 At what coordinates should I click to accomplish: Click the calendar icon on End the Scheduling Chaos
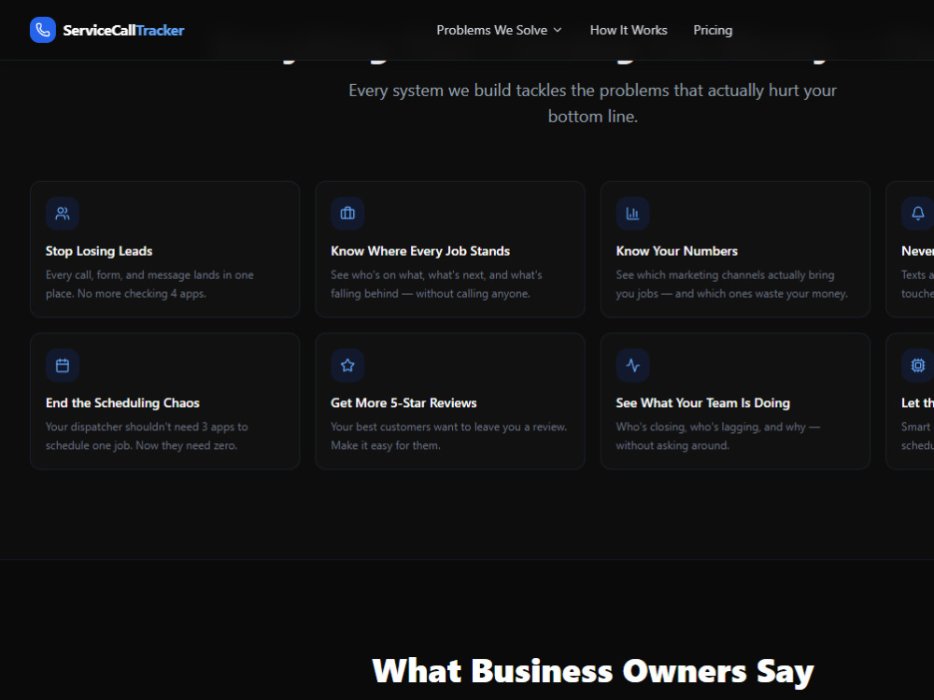click(63, 365)
